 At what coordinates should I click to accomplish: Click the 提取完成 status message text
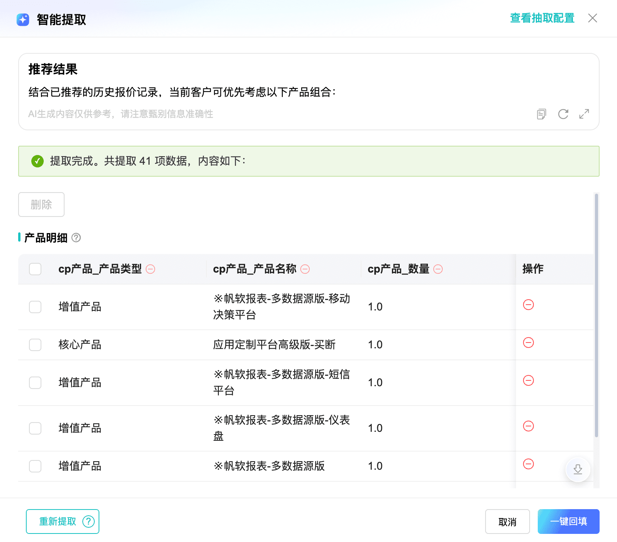pos(148,161)
